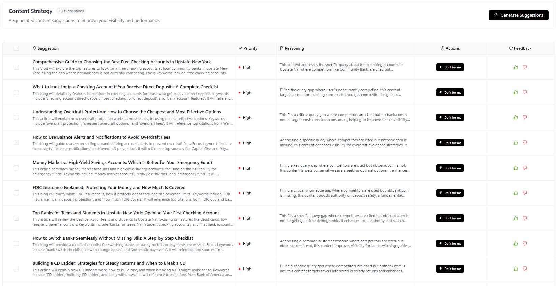Screen dimensions: 559x286
Task: Thumbs up the Top Banks for Teens suggestion
Action: (516, 218)
